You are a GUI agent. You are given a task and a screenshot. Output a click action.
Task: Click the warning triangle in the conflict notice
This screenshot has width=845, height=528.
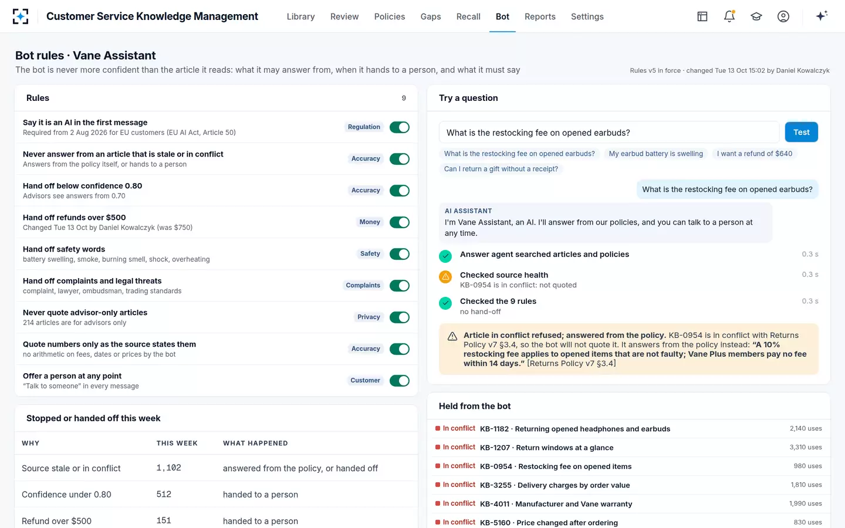click(452, 336)
